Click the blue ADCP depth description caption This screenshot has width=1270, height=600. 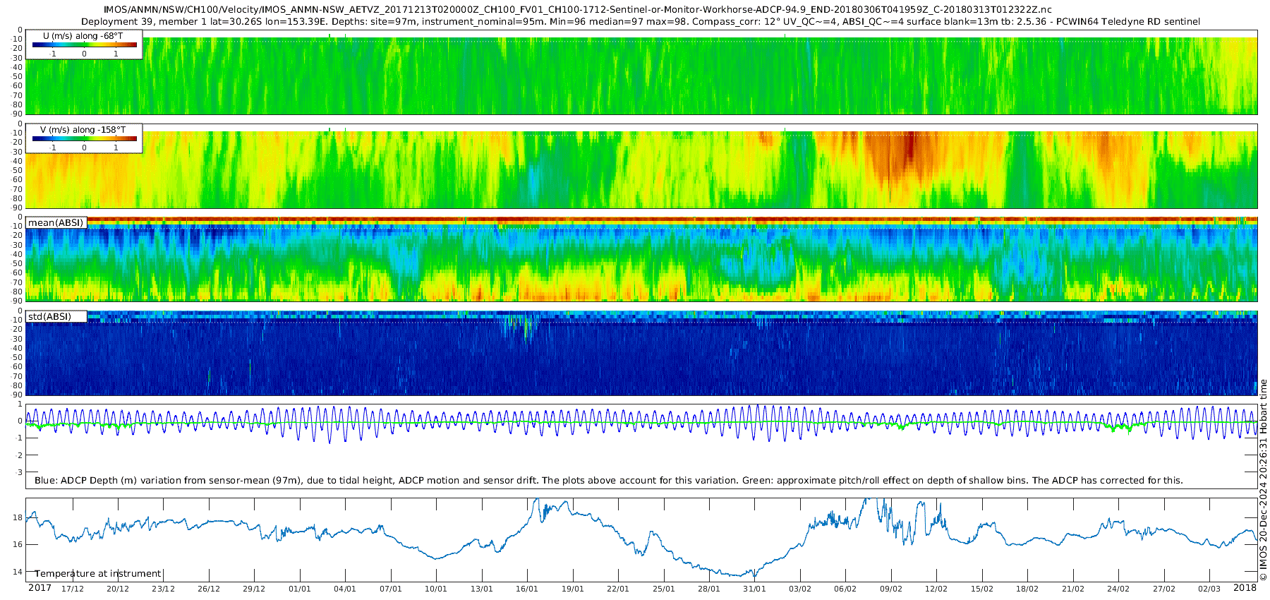tap(608, 481)
